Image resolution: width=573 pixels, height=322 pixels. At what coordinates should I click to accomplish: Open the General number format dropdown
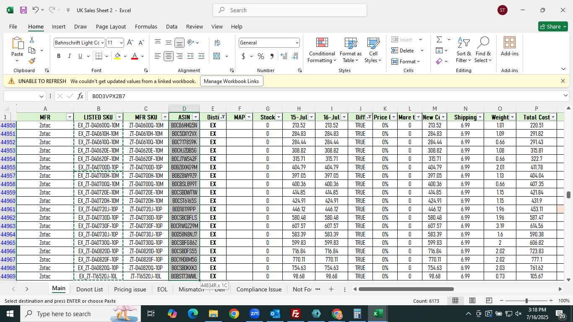[297, 43]
